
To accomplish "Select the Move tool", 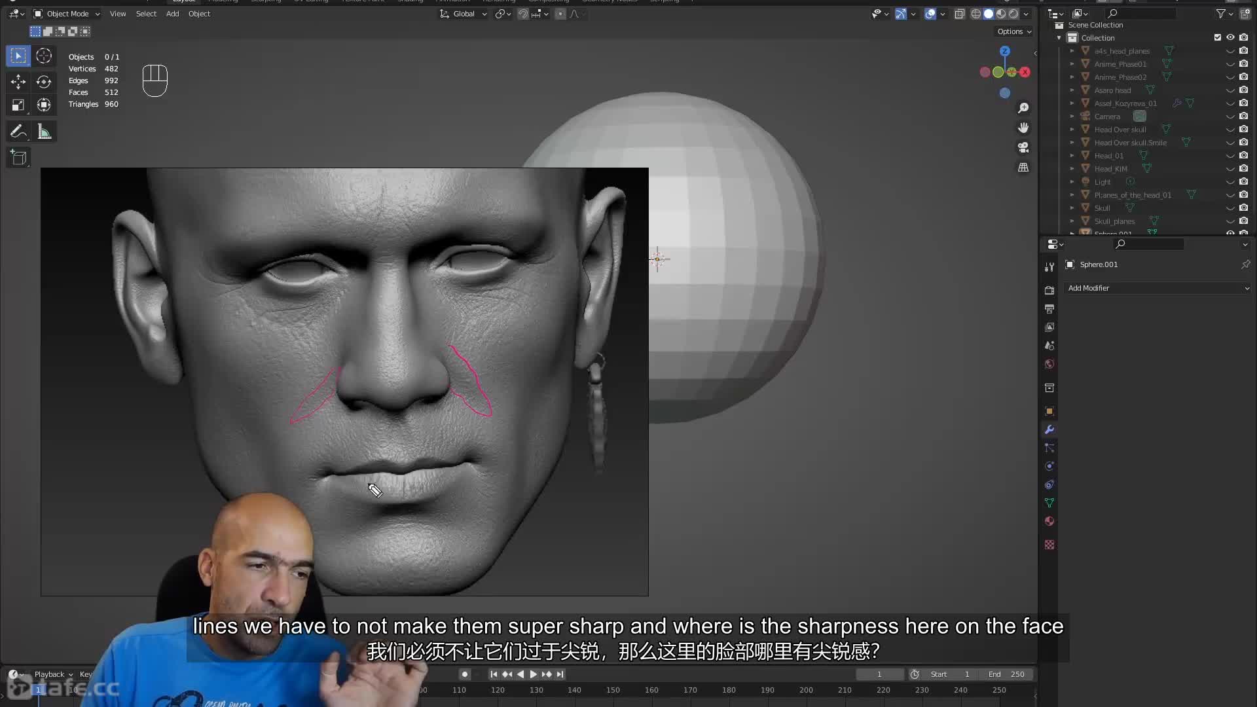I will coord(18,82).
